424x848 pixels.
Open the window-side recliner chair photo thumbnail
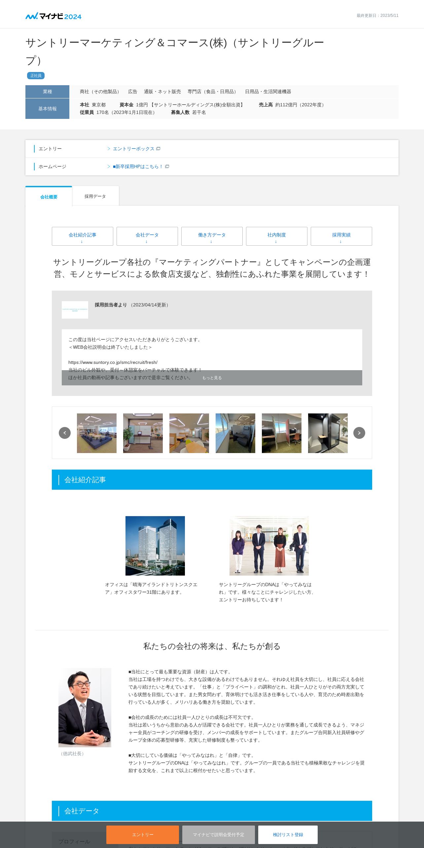[235, 433]
